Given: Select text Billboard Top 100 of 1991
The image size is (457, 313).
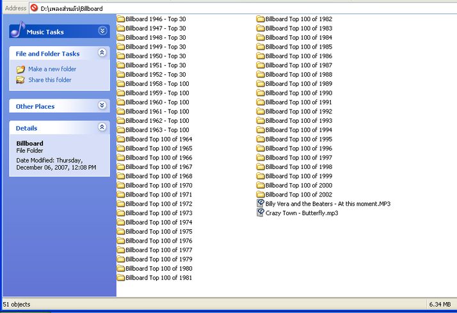Looking at the screenshot, I should (299, 102).
